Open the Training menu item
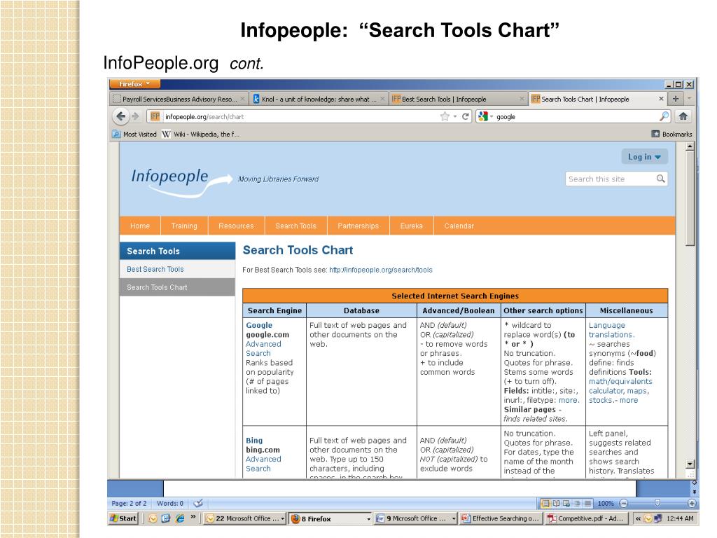 (184, 226)
